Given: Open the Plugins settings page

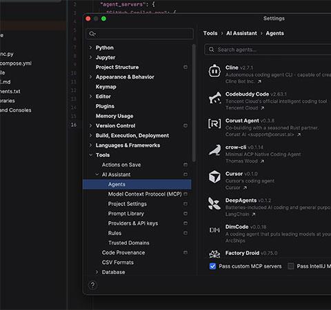Looking at the screenshot, I should (105, 106).
